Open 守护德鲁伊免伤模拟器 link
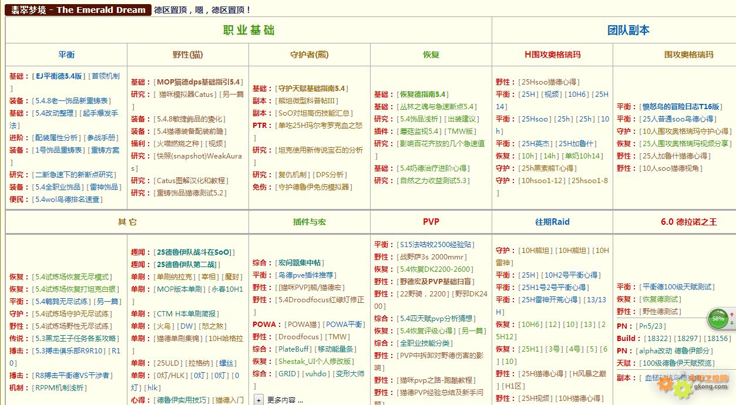This screenshot has width=736, height=405. pos(314,187)
